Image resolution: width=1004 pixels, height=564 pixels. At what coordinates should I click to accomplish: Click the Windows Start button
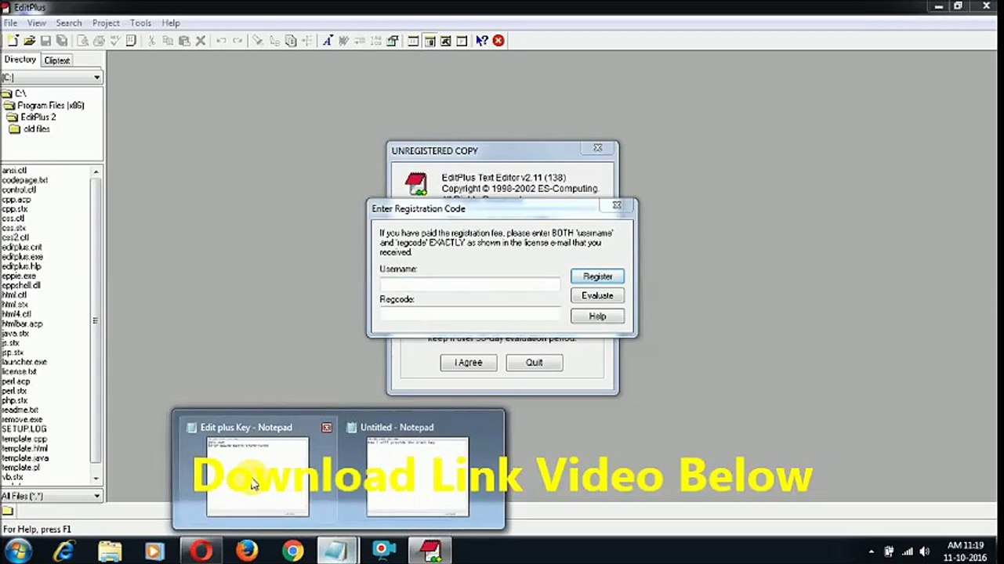click(17, 551)
